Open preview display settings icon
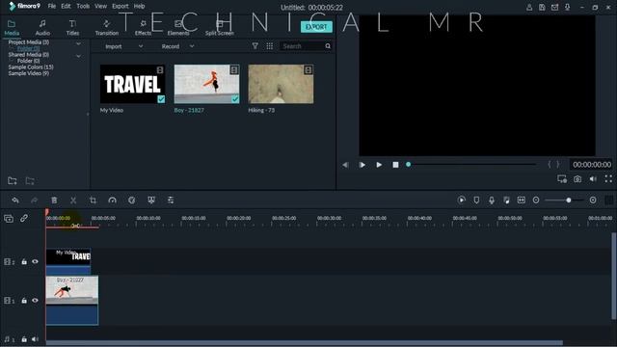The image size is (617, 347). click(x=562, y=179)
